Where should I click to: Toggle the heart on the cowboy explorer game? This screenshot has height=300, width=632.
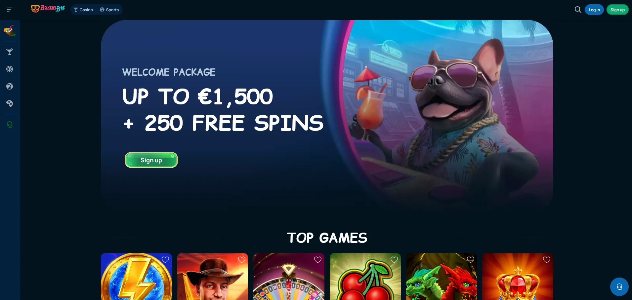coord(242,260)
